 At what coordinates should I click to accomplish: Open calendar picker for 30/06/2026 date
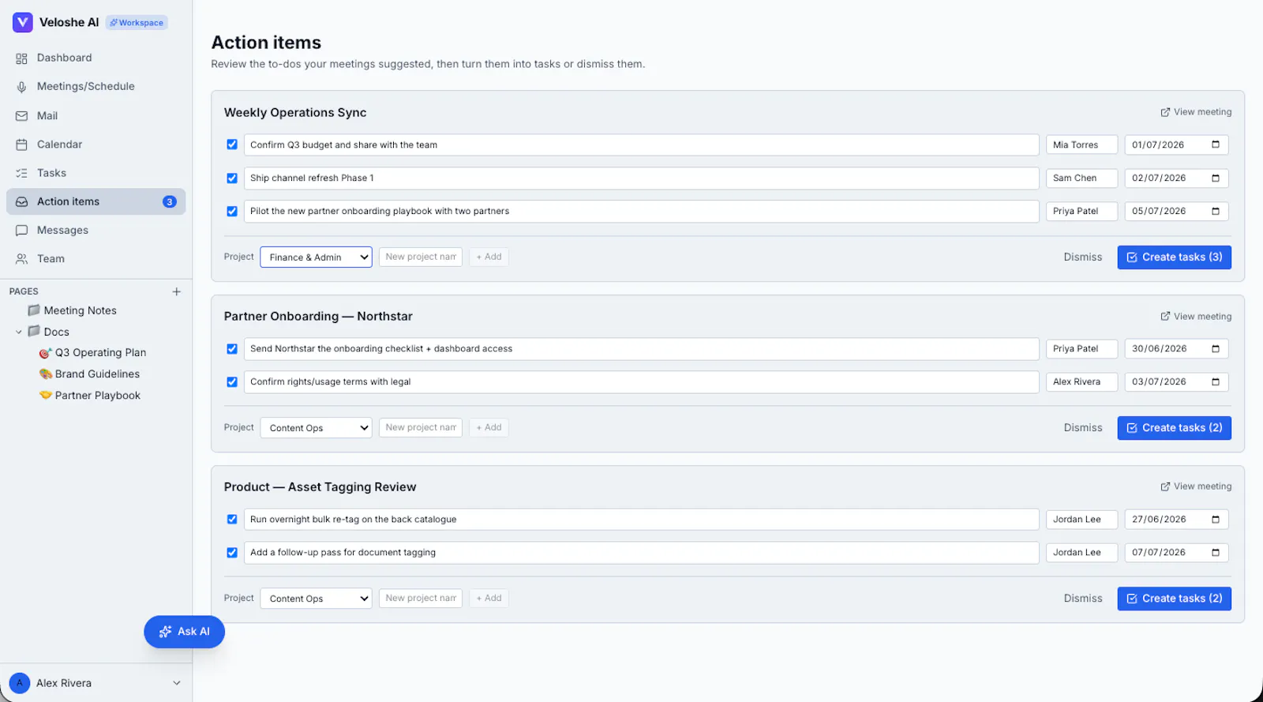[x=1216, y=349]
